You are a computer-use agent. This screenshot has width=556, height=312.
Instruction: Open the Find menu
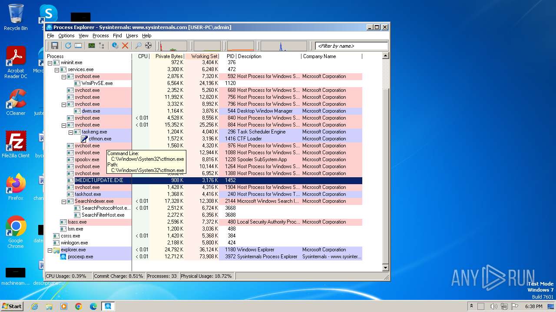[117, 36]
